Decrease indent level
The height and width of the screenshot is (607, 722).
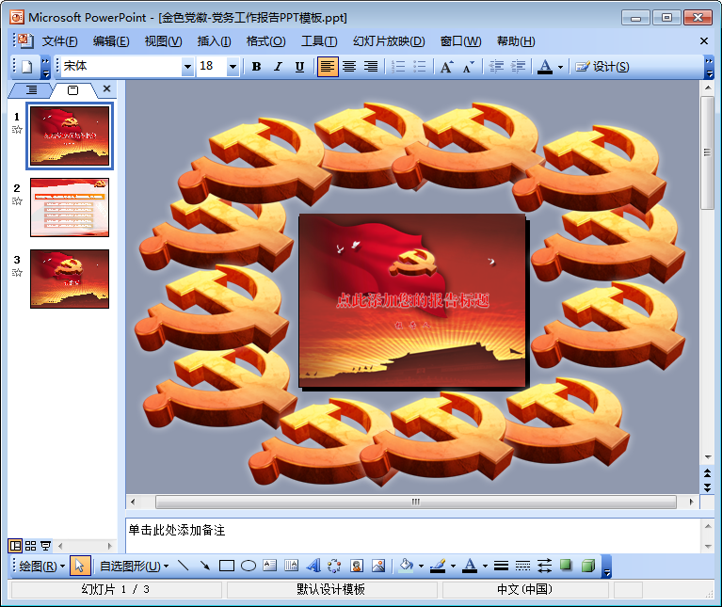tap(496, 67)
